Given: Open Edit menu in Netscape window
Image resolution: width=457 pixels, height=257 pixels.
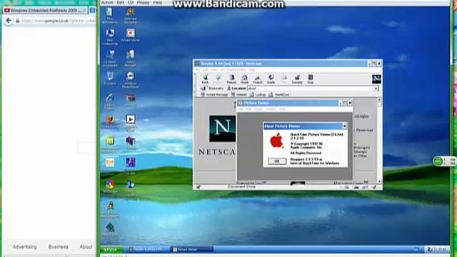Looking at the screenshot, I should coord(206,70).
